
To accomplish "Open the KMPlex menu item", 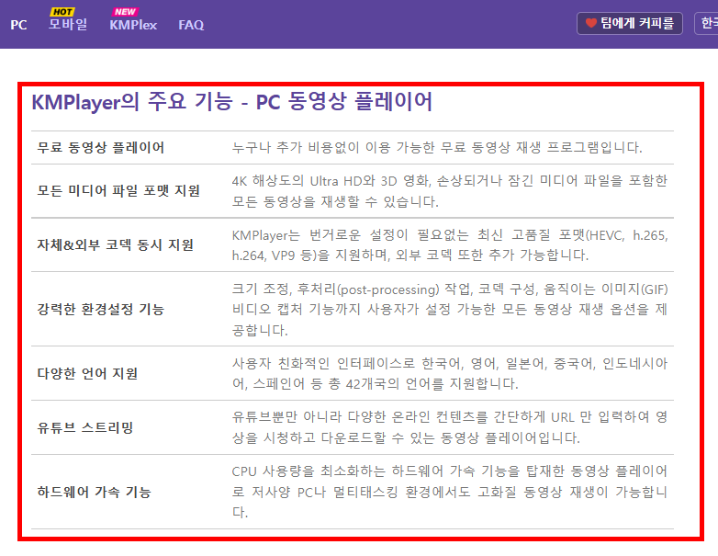I will [133, 25].
